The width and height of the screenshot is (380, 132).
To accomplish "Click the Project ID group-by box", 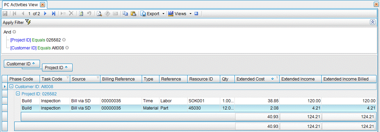I will pos(57,68).
